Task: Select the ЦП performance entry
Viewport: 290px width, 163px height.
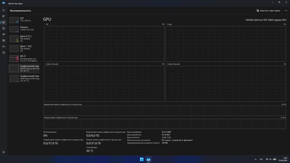Action: pyautogui.click(x=24, y=20)
